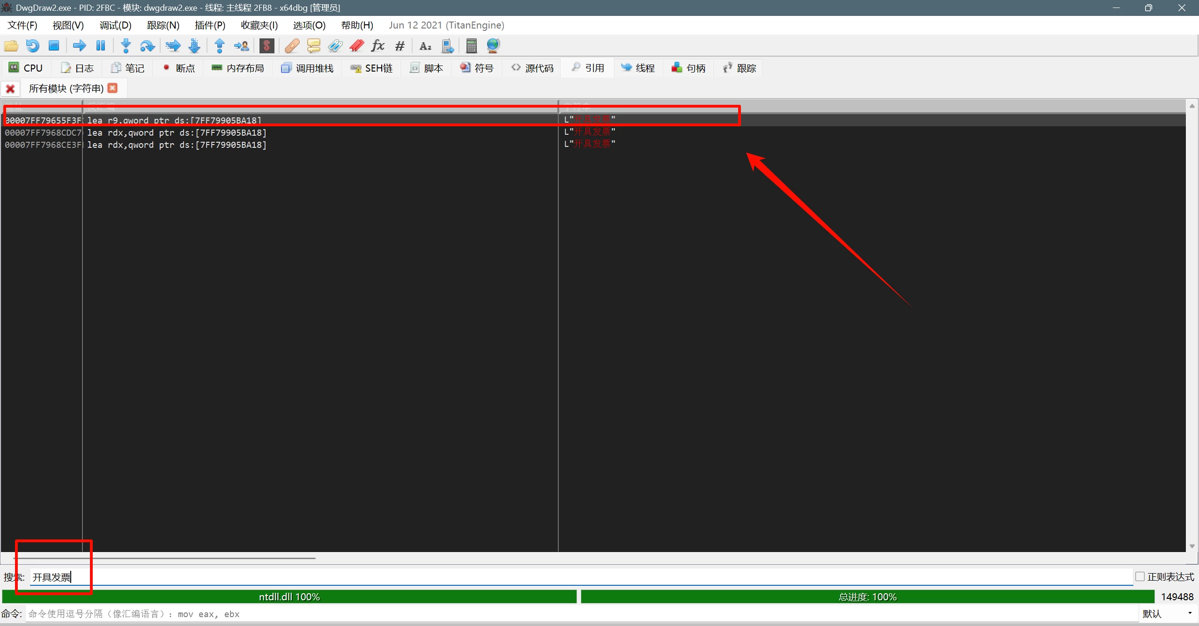Open the Calculator toolbar icon
The width and height of the screenshot is (1199, 626).
pos(471,46)
